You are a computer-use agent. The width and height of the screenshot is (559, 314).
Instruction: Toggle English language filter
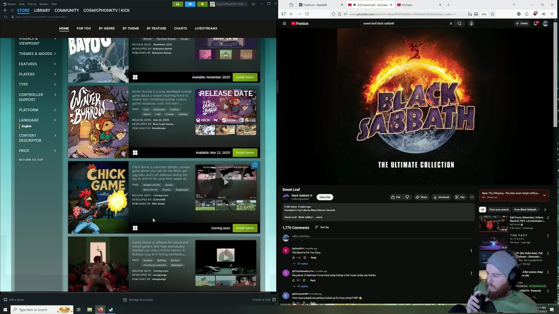(27, 126)
